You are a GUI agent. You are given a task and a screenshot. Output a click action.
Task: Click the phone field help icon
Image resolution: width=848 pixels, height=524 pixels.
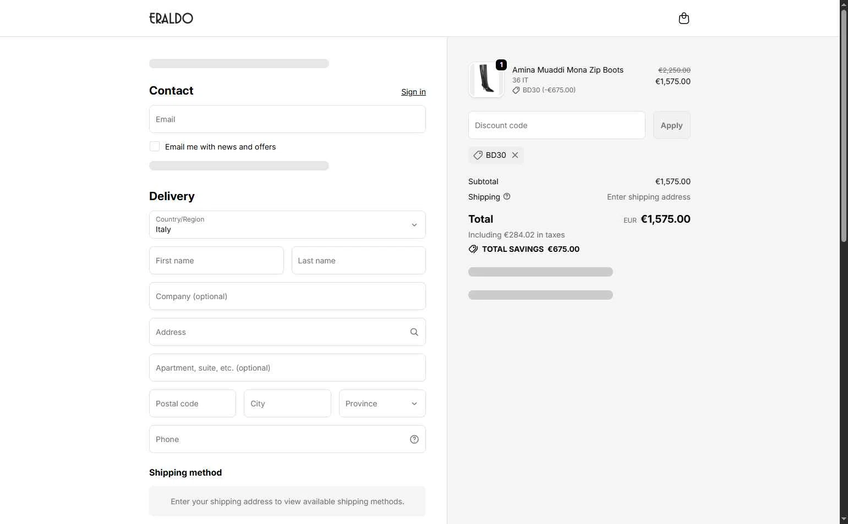coord(414,439)
